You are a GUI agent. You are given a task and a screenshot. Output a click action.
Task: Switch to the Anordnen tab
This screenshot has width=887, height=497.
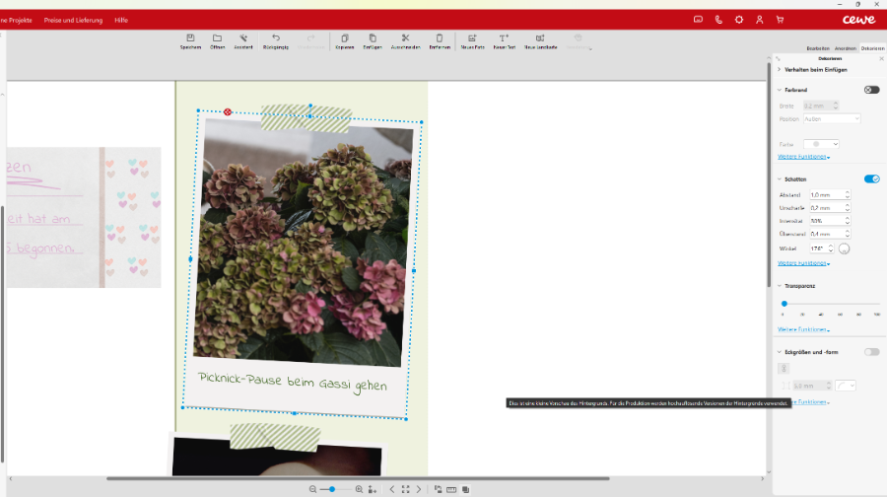tap(845, 48)
